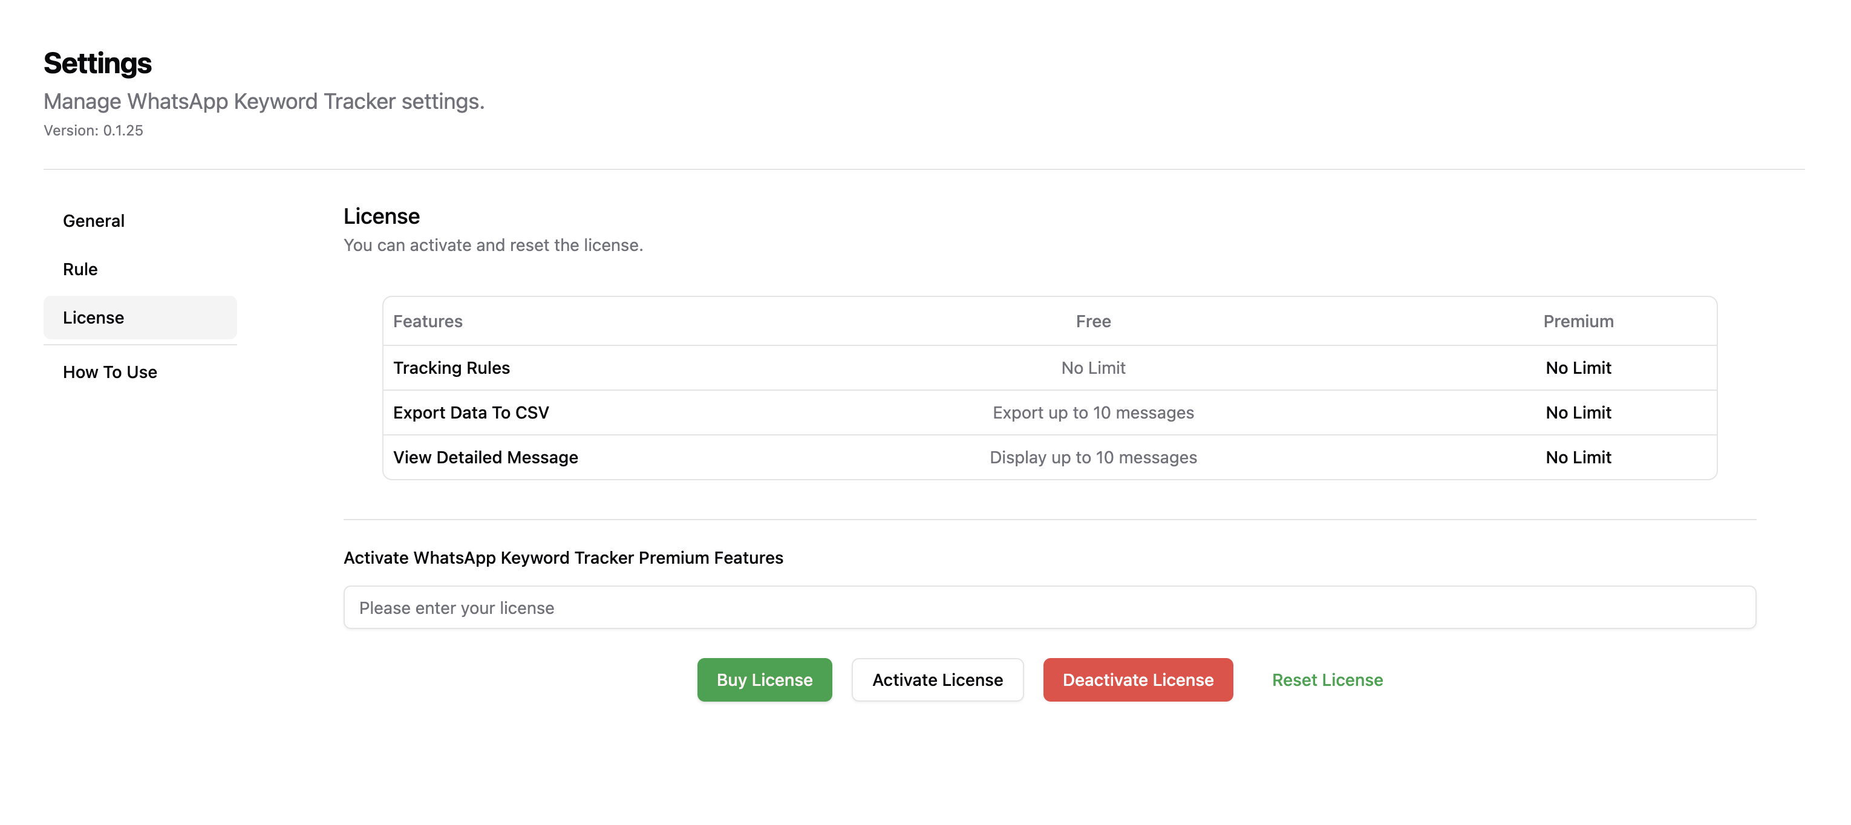1851x825 pixels.
Task: Click the Settings page heading
Action: (x=98, y=64)
